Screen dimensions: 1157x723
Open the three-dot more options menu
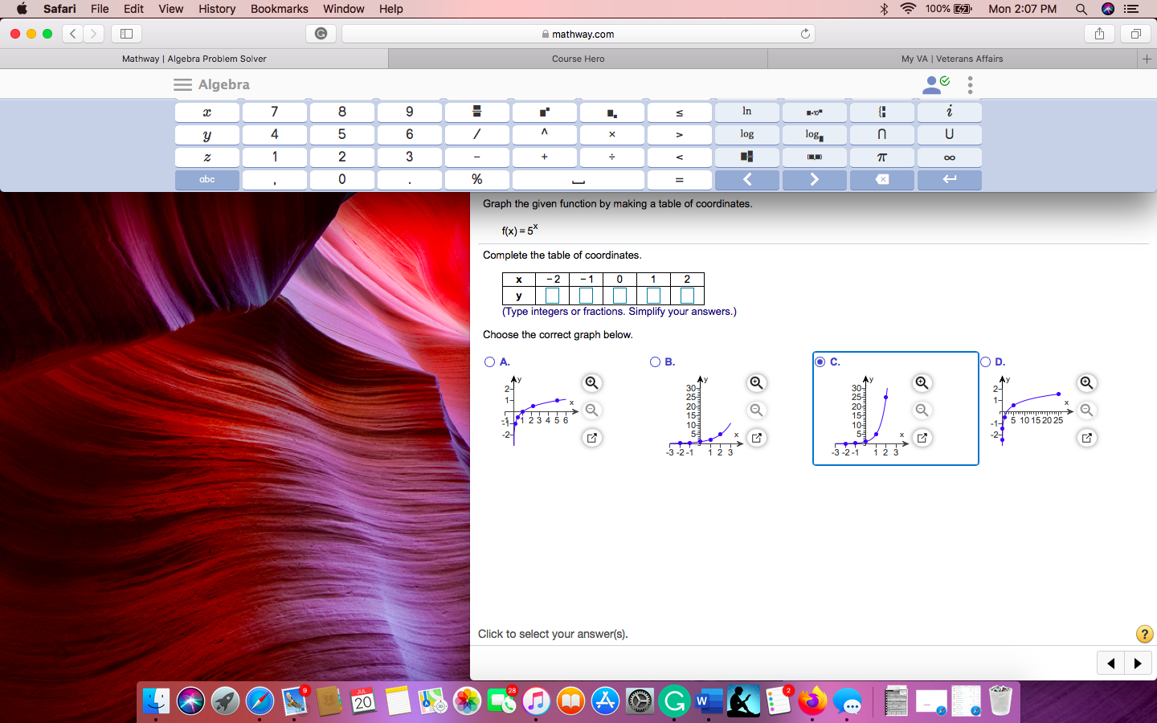pos(970,84)
